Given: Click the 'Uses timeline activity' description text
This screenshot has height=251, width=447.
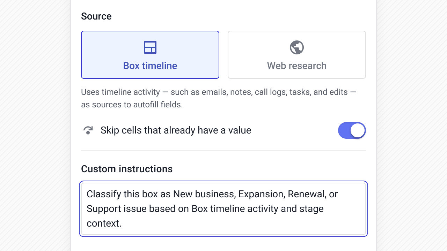Looking at the screenshot, I should click(x=219, y=98).
